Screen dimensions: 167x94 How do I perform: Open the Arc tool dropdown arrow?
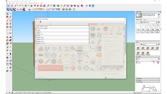(23, 6)
